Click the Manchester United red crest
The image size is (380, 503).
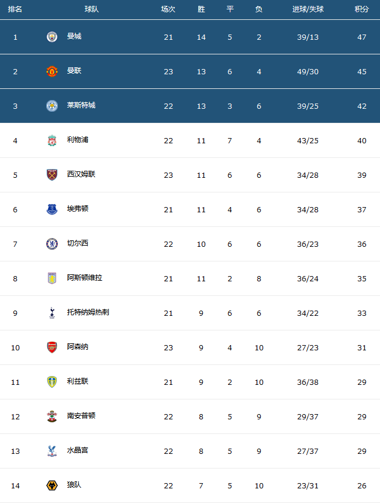tap(52, 71)
